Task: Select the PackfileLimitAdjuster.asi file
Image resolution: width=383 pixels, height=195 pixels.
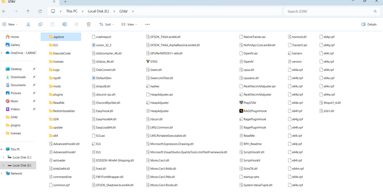Action: (257, 86)
